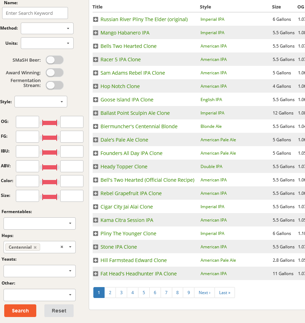
Task: Expand the Fermentables dropdown
Action: tap(39, 223)
